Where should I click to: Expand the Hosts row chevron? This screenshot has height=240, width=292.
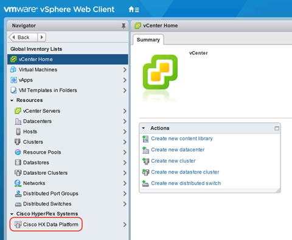(x=125, y=132)
